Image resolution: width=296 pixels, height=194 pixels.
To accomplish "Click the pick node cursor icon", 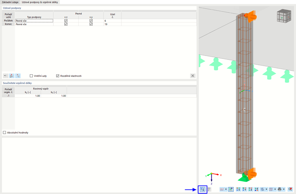I will point(18,76).
